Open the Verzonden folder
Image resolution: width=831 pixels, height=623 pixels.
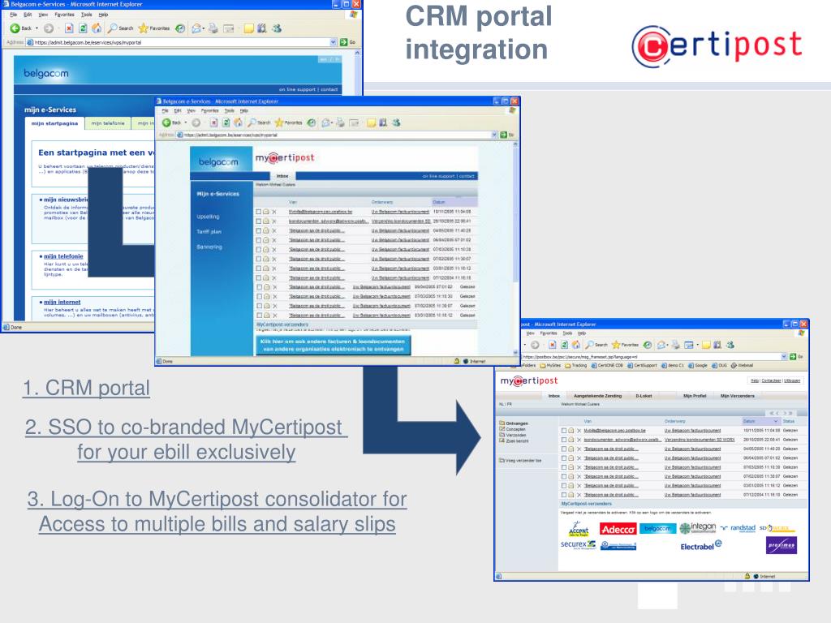click(513, 435)
